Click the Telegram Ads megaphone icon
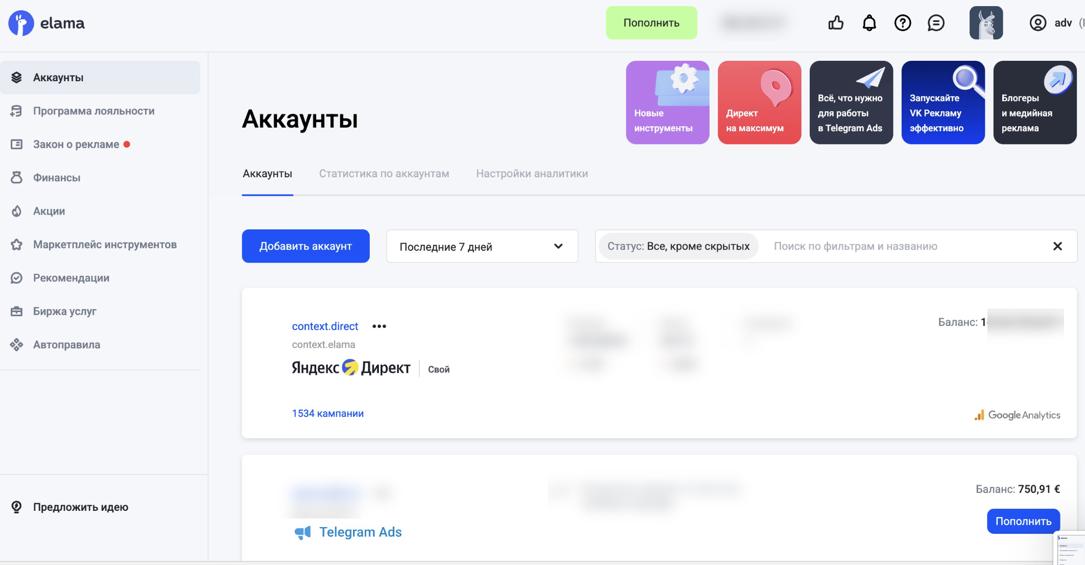 302,532
